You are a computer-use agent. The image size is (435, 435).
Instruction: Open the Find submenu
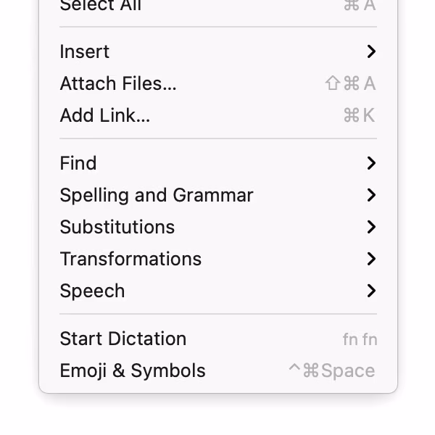pos(78,163)
